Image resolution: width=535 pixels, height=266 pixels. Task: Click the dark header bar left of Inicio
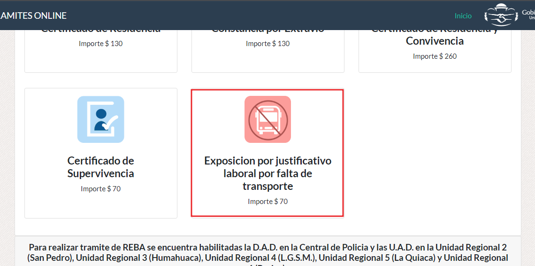tap(258, 16)
